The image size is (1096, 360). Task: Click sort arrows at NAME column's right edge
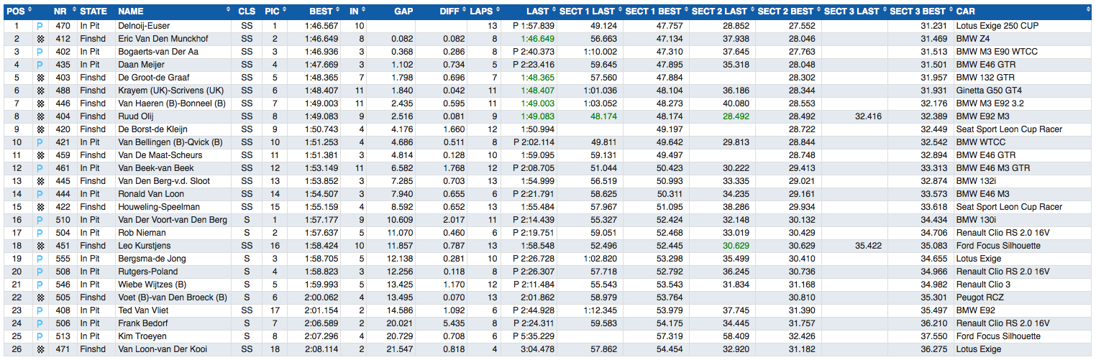[229, 11]
